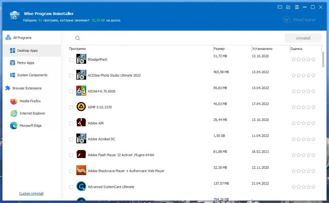Click the Adobe AIR icon

tap(81, 123)
